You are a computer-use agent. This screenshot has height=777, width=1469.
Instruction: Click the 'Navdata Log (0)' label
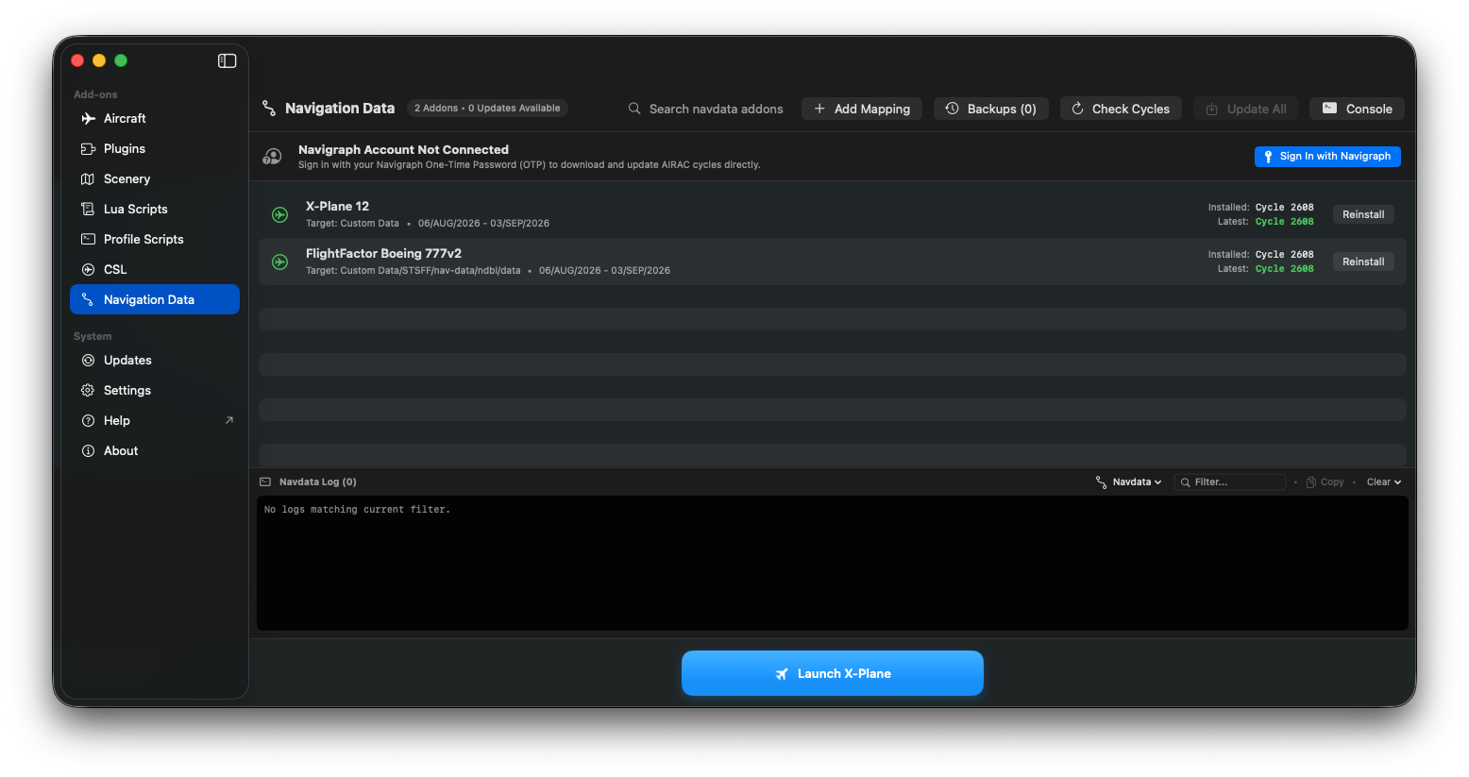[318, 481]
